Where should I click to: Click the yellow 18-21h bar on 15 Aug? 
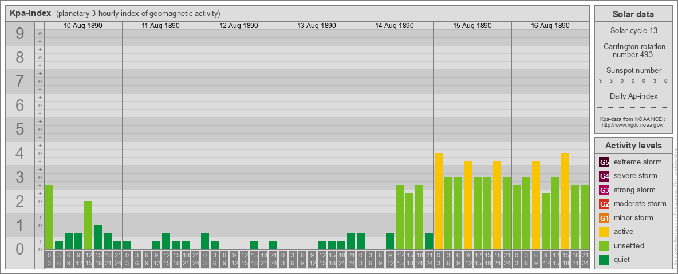pyautogui.click(x=497, y=205)
